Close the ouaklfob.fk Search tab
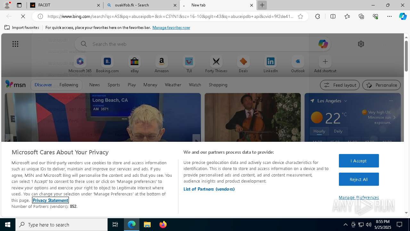 [175, 5]
